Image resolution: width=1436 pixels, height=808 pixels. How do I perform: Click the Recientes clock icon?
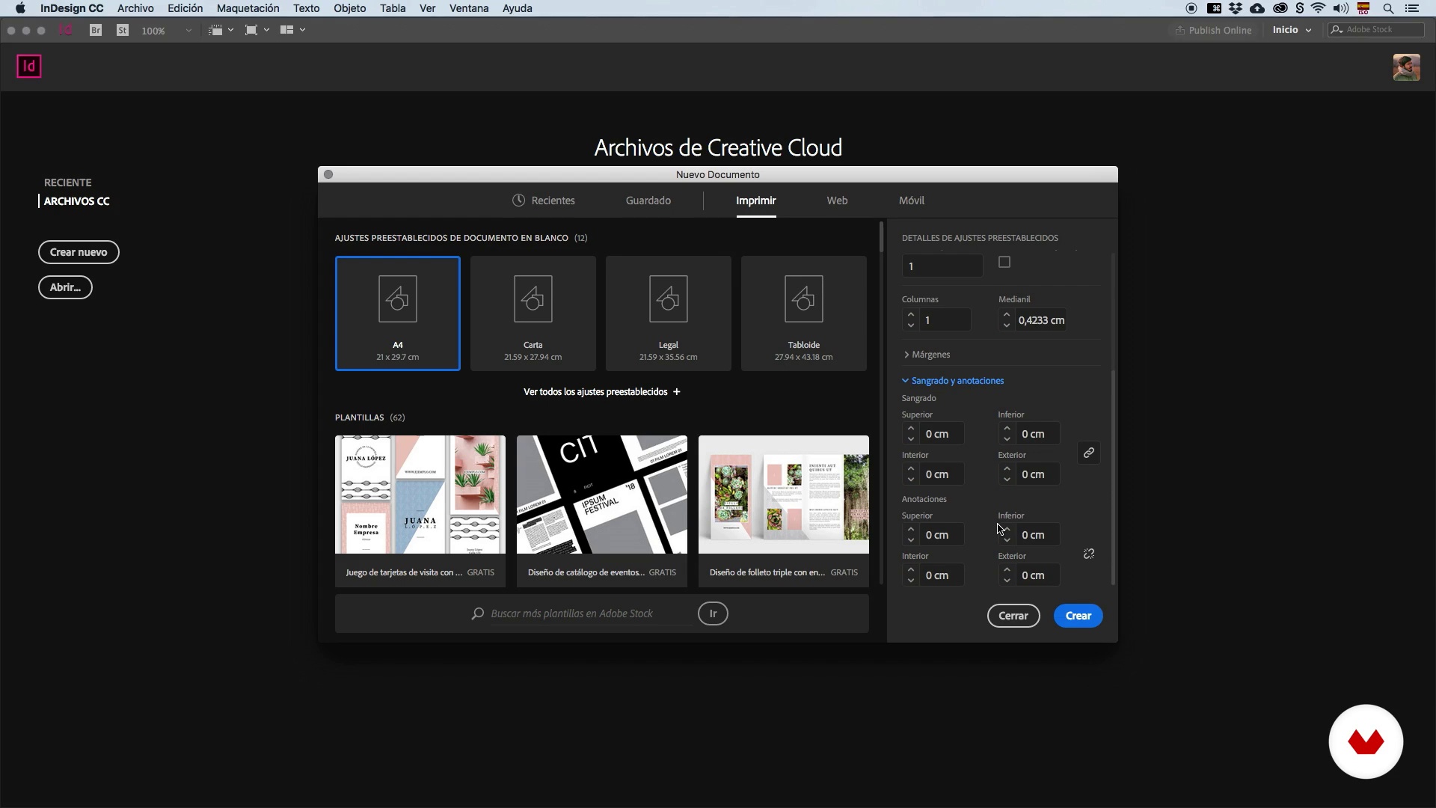[518, 201]
